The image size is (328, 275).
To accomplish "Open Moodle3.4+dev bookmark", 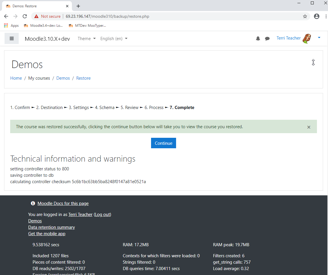I will click(43, 26).
